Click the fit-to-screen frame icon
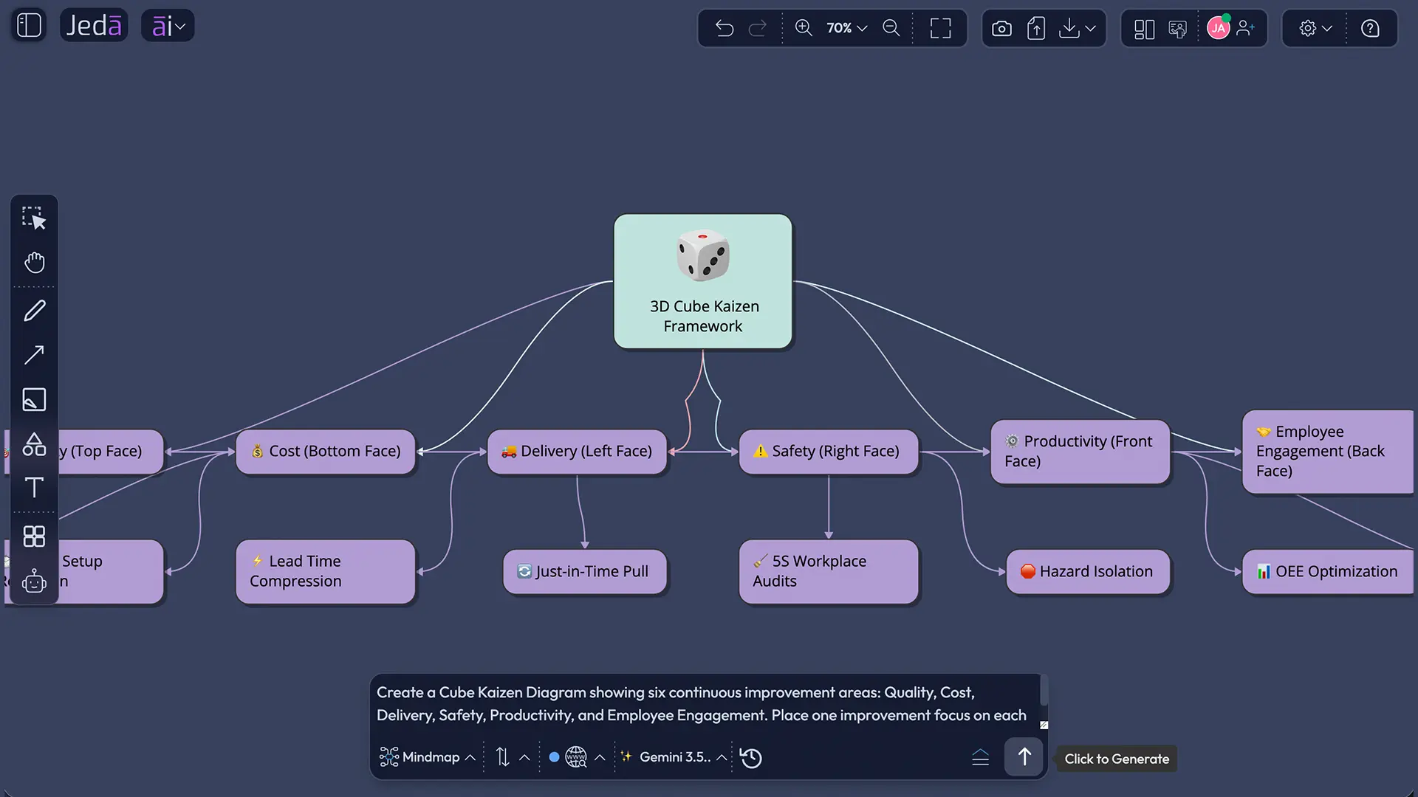1418x797 pixels. (x=940, y=28)
